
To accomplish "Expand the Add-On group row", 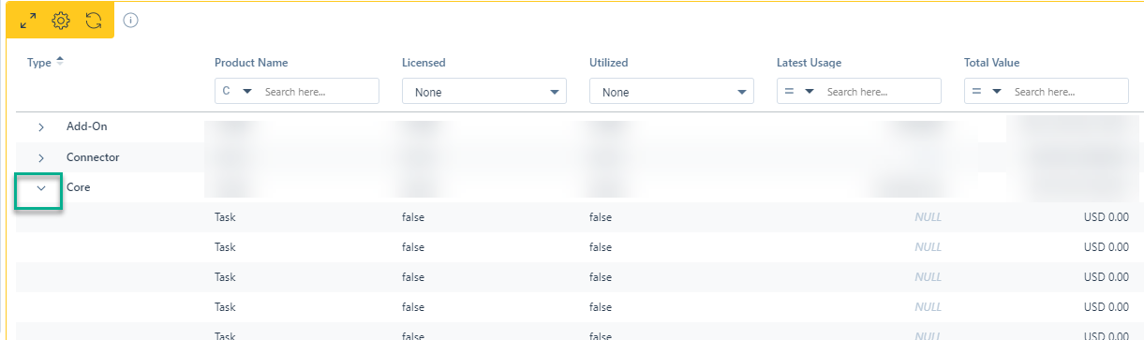I will [41, 126].
